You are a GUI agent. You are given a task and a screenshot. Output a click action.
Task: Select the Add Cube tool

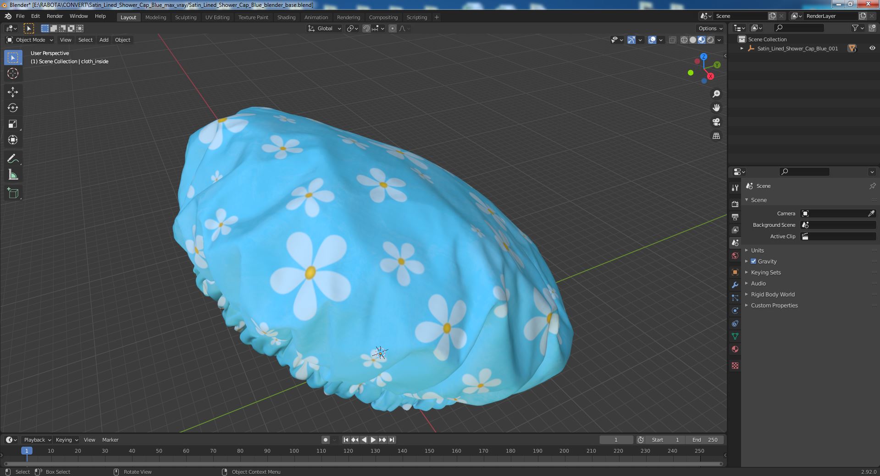pyautogui.click(x=13, y=193)
